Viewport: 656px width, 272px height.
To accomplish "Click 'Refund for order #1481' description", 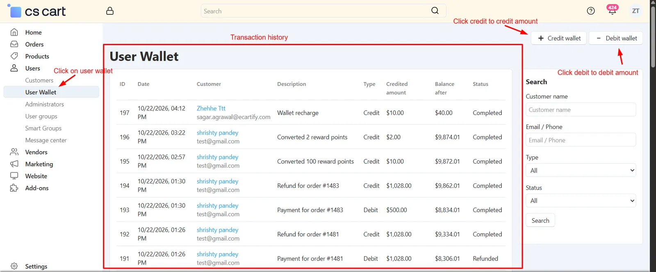I will 308,234.
